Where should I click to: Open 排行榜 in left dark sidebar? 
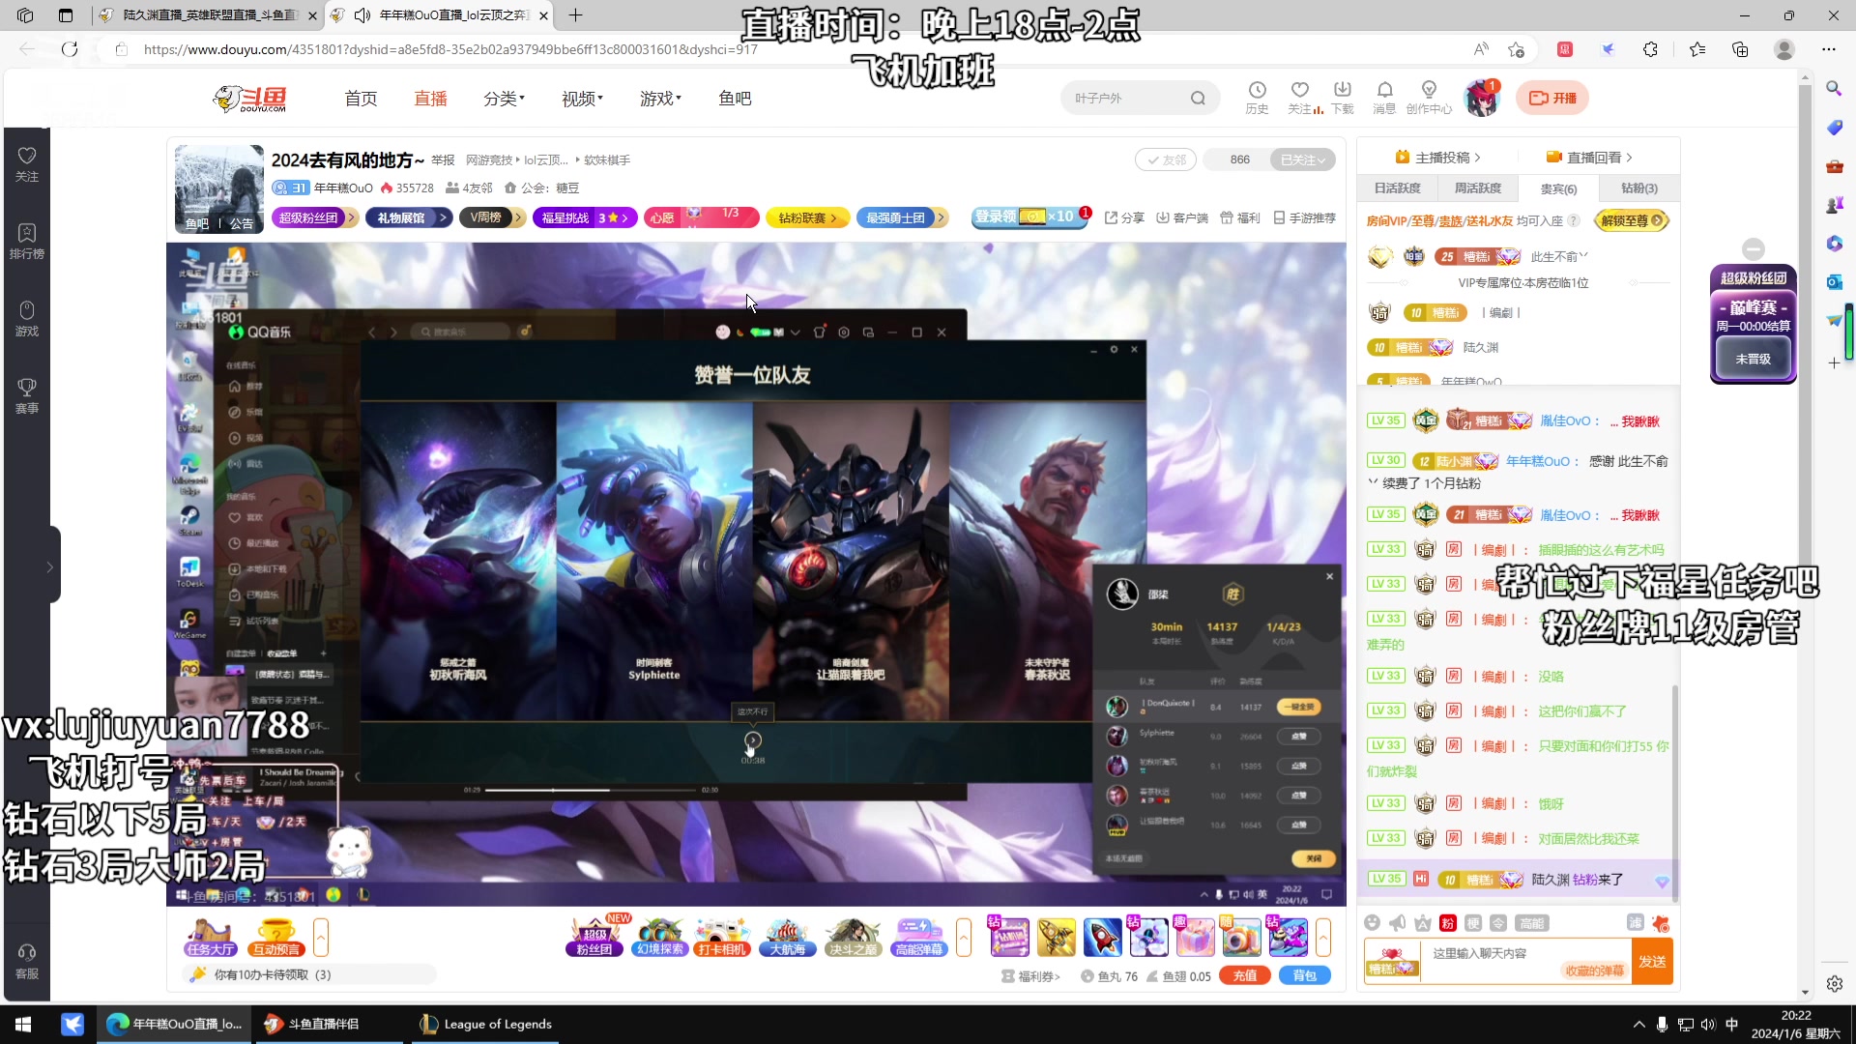pos(27,242)
